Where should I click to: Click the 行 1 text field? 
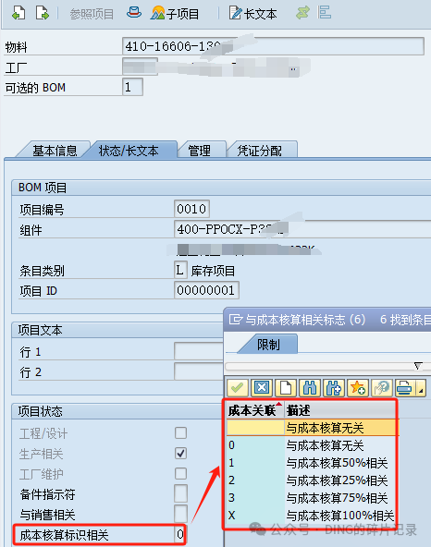tap(199, 351)
